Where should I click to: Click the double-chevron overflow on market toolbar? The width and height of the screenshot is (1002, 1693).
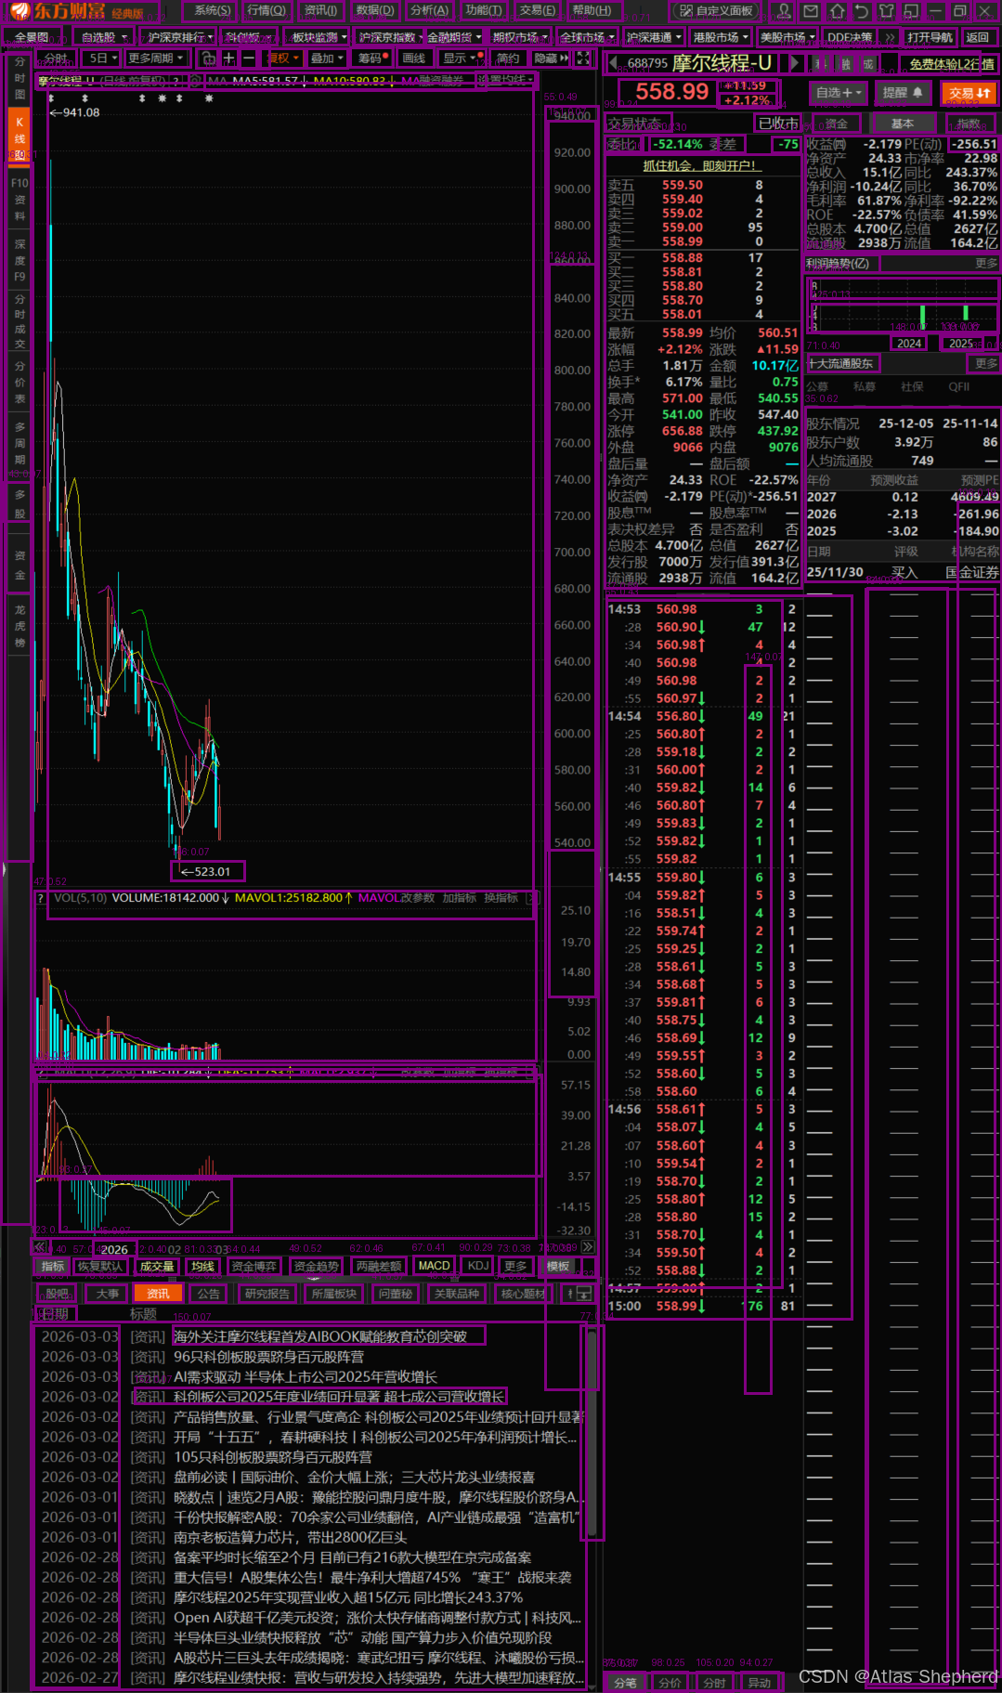coord(891,37)
